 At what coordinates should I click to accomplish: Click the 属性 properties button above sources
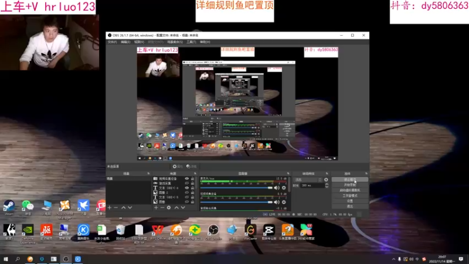coord(178,167)
